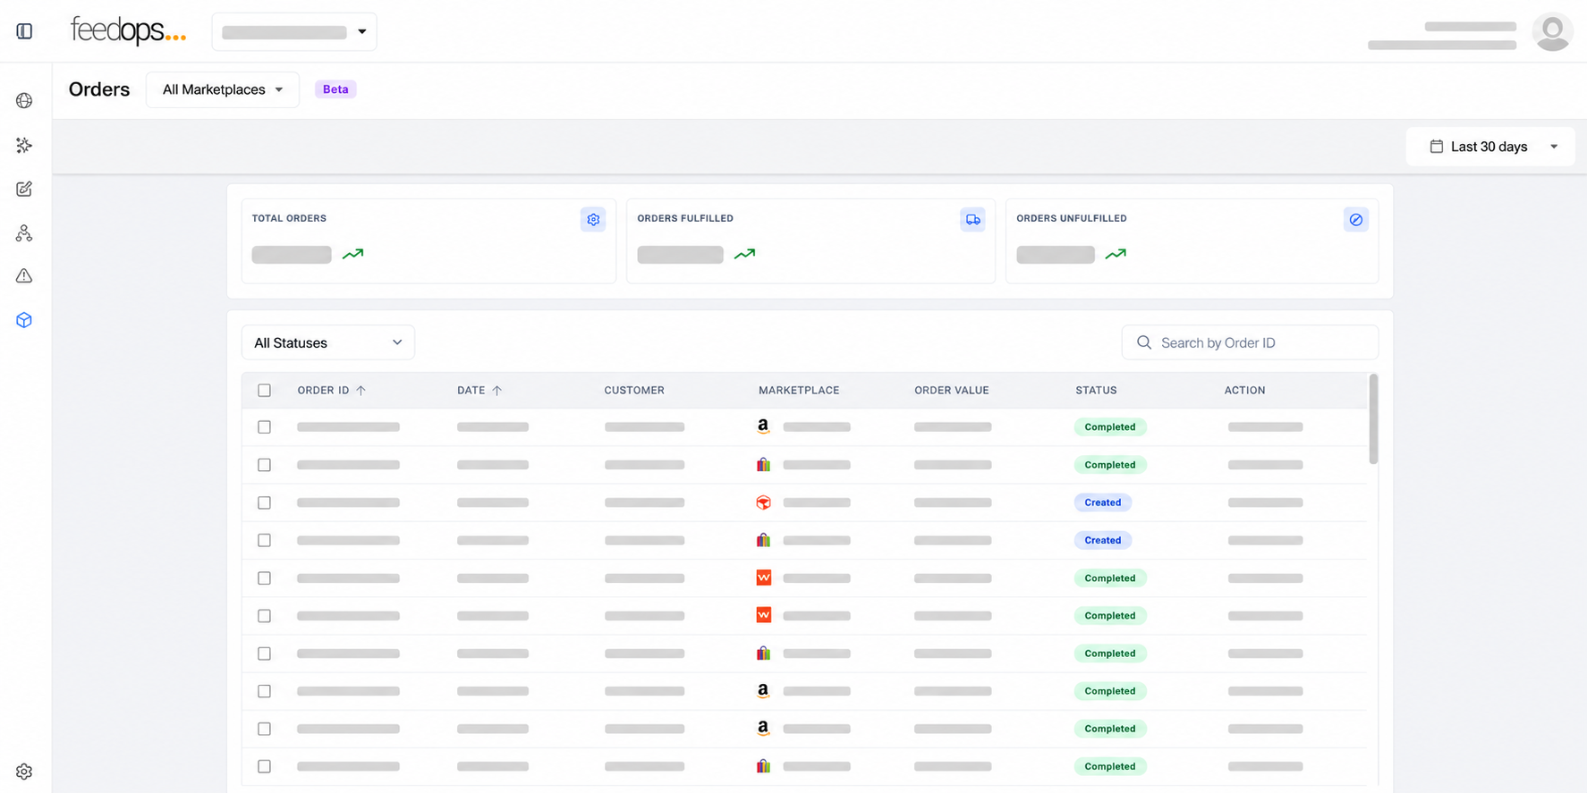
Task: Click the Order ID column header
Action: pos(323,391)
